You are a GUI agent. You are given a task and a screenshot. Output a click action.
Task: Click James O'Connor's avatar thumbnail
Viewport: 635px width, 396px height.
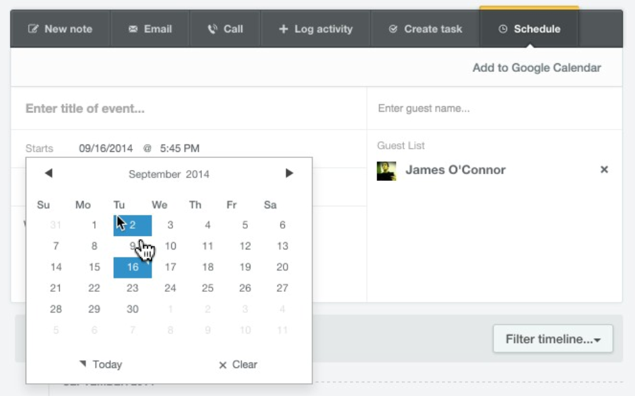(x=387, y=171)
